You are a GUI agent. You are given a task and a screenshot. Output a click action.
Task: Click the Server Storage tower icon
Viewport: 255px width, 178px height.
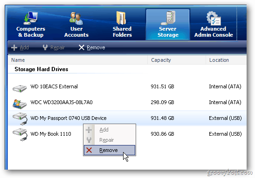(168, 18)
